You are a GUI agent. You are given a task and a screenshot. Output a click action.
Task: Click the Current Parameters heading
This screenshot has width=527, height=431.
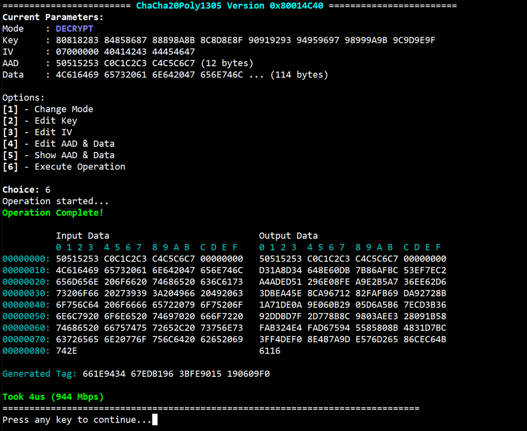click(x=53, y=17)
